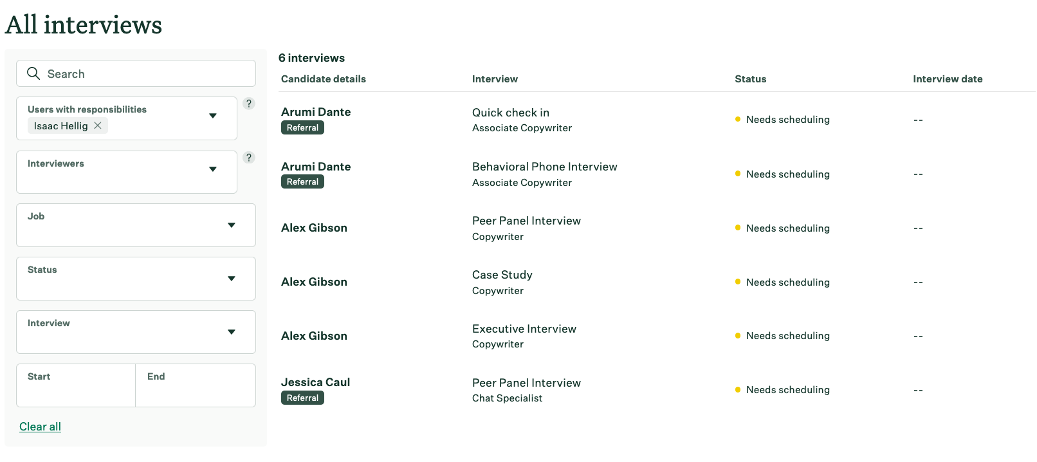The width and height of the screenshot is (1037, 462).
Task: Click the Clear all link
Action: pos(40,427)
